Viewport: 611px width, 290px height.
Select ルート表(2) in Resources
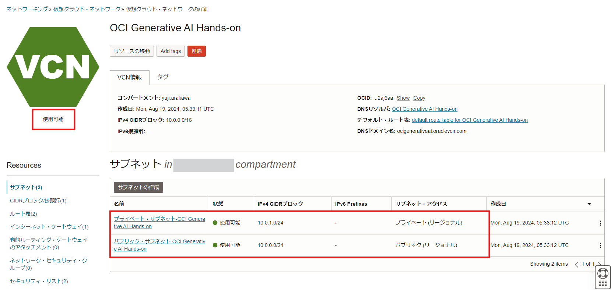point(24,214)
